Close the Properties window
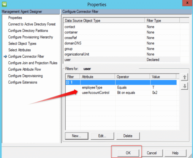This screenshot has width=193, height=158. click(x=187, y=3)
